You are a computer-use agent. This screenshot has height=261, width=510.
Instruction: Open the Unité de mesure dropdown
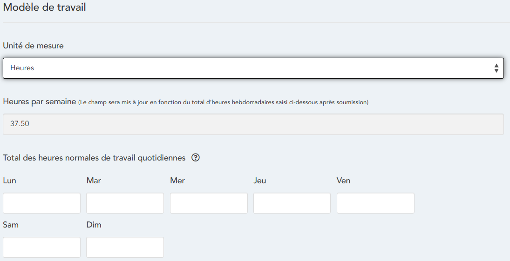pyautogui.click(x=253, y=68)
